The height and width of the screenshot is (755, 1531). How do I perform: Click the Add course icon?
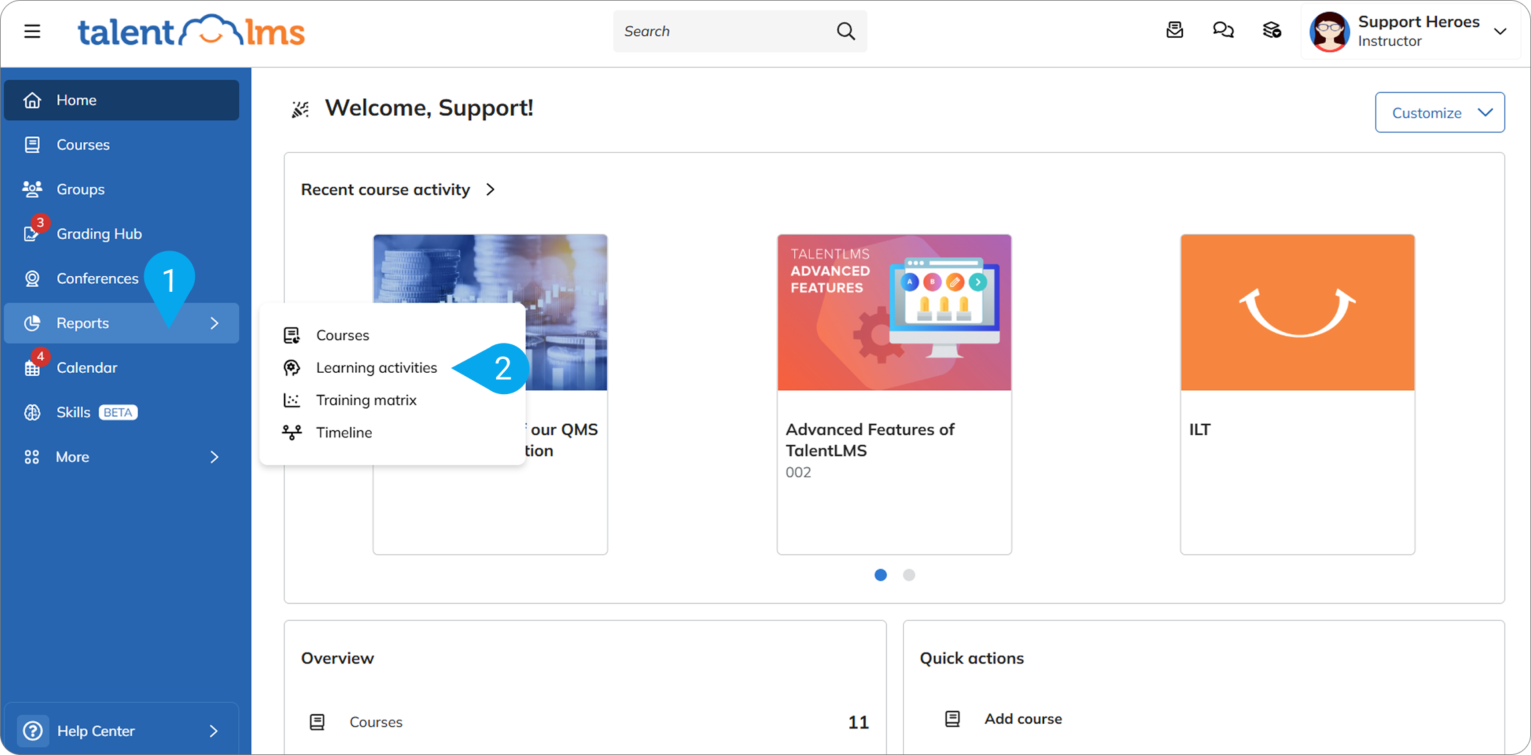coord(952,718)
